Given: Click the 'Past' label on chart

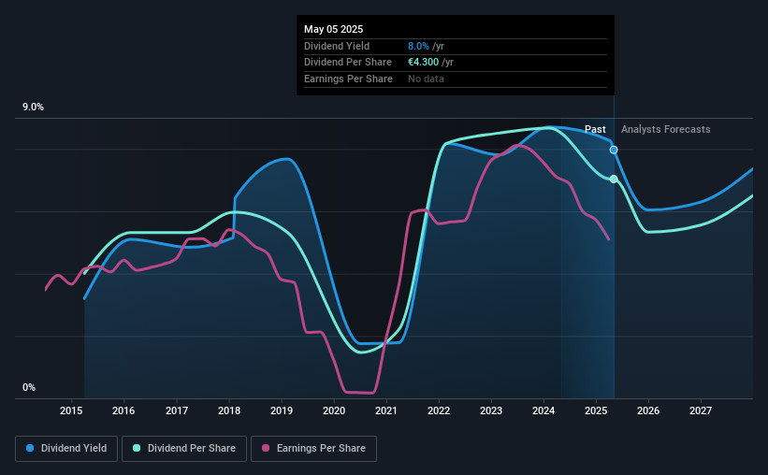Looking at the screenshot, I should [x=595, y=129].
